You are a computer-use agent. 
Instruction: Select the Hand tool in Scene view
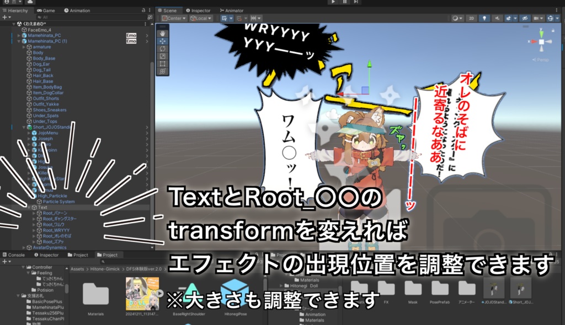(x=163, y=33)
